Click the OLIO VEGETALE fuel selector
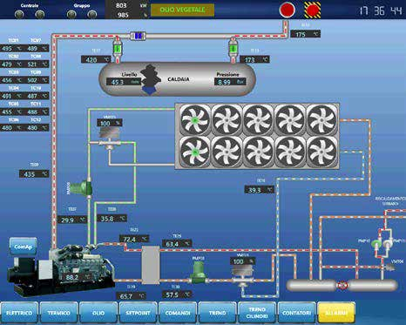This screenshot has height=325, width=406. [x=182, y=10]
